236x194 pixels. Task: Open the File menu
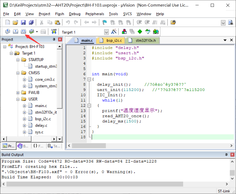[x=6, y=14]
